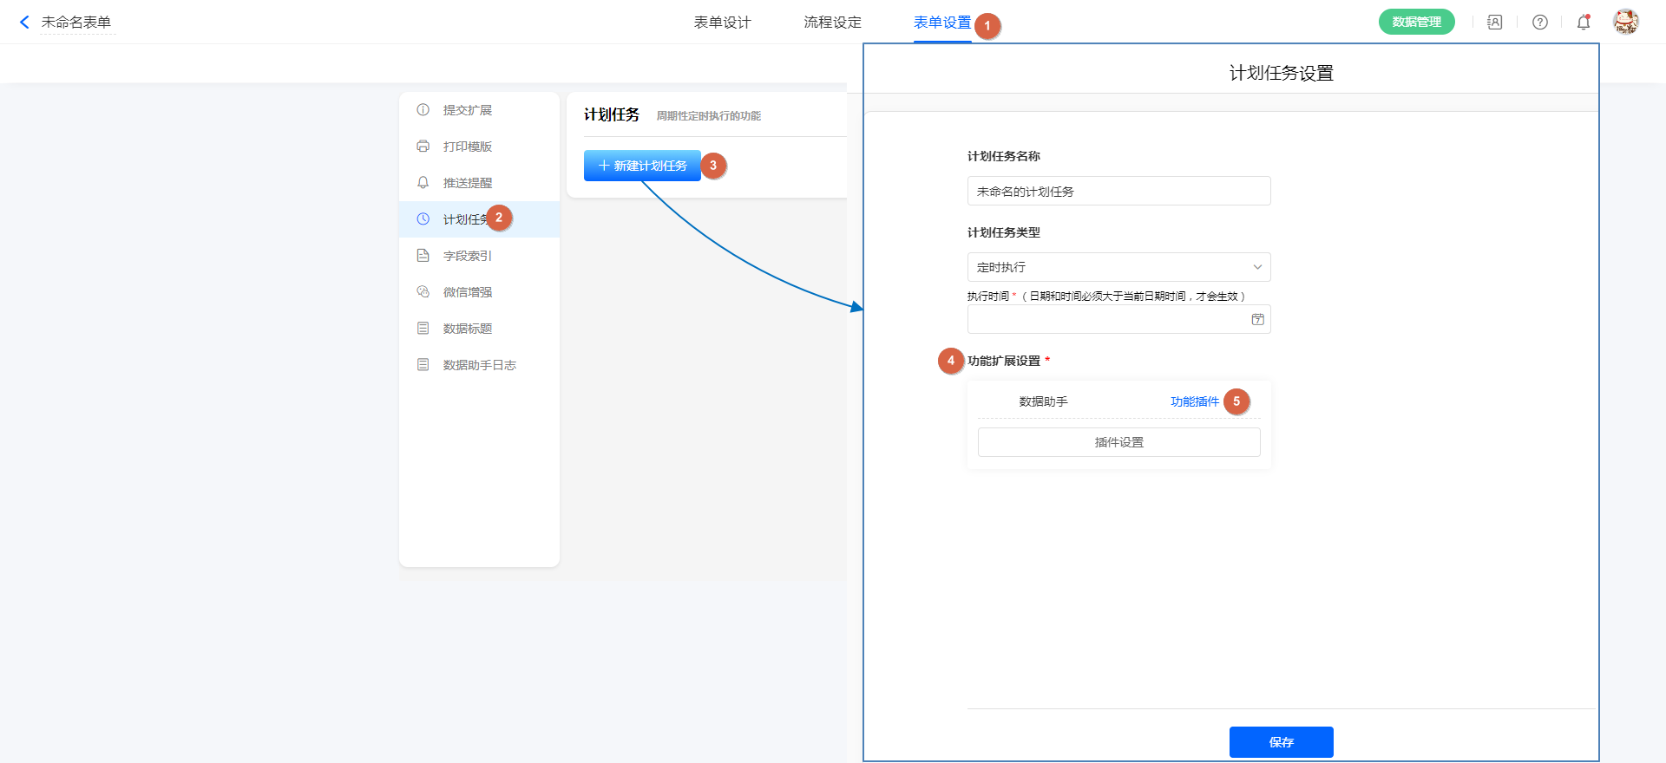Click the printer icon for 打印模版
This screenshot has width=1666, height=763.
(x=423, y=147)
